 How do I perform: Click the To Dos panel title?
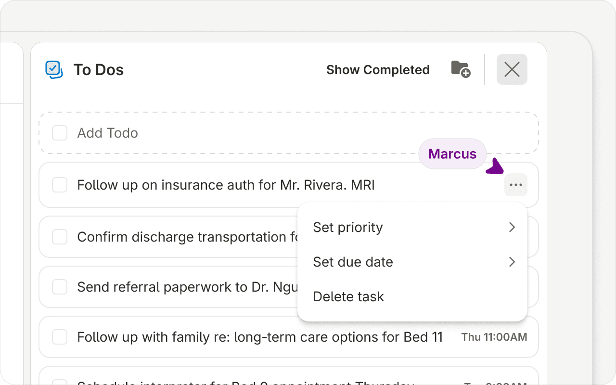[x=99, y=70]
